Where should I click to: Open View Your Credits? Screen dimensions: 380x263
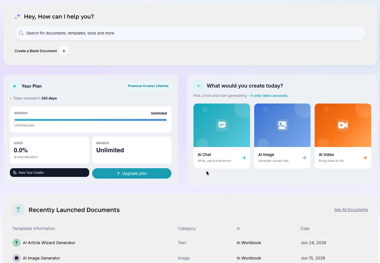[x=49, y=173]
